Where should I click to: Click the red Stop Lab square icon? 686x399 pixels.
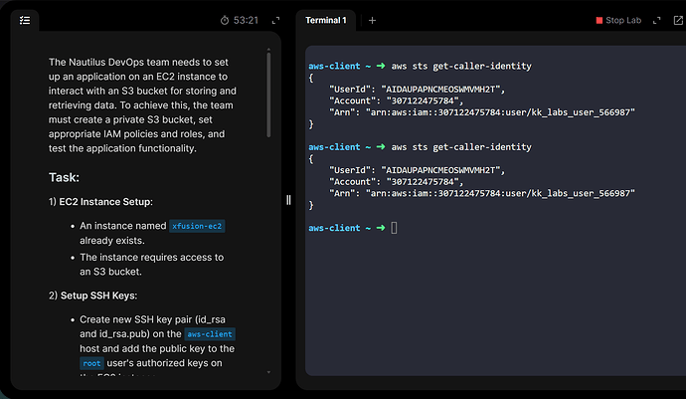point(600,20)
